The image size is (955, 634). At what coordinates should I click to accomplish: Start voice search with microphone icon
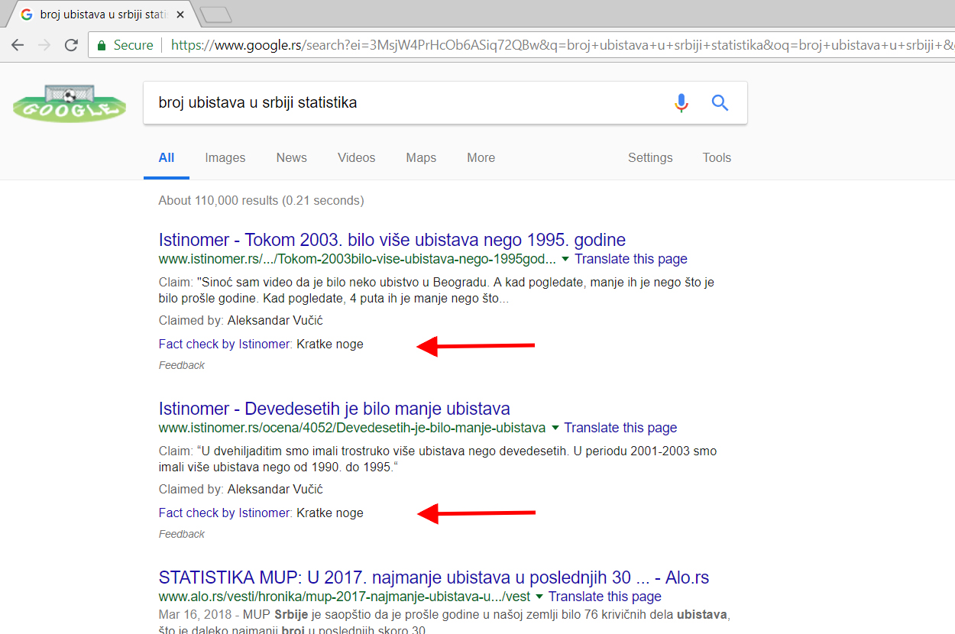681,102
